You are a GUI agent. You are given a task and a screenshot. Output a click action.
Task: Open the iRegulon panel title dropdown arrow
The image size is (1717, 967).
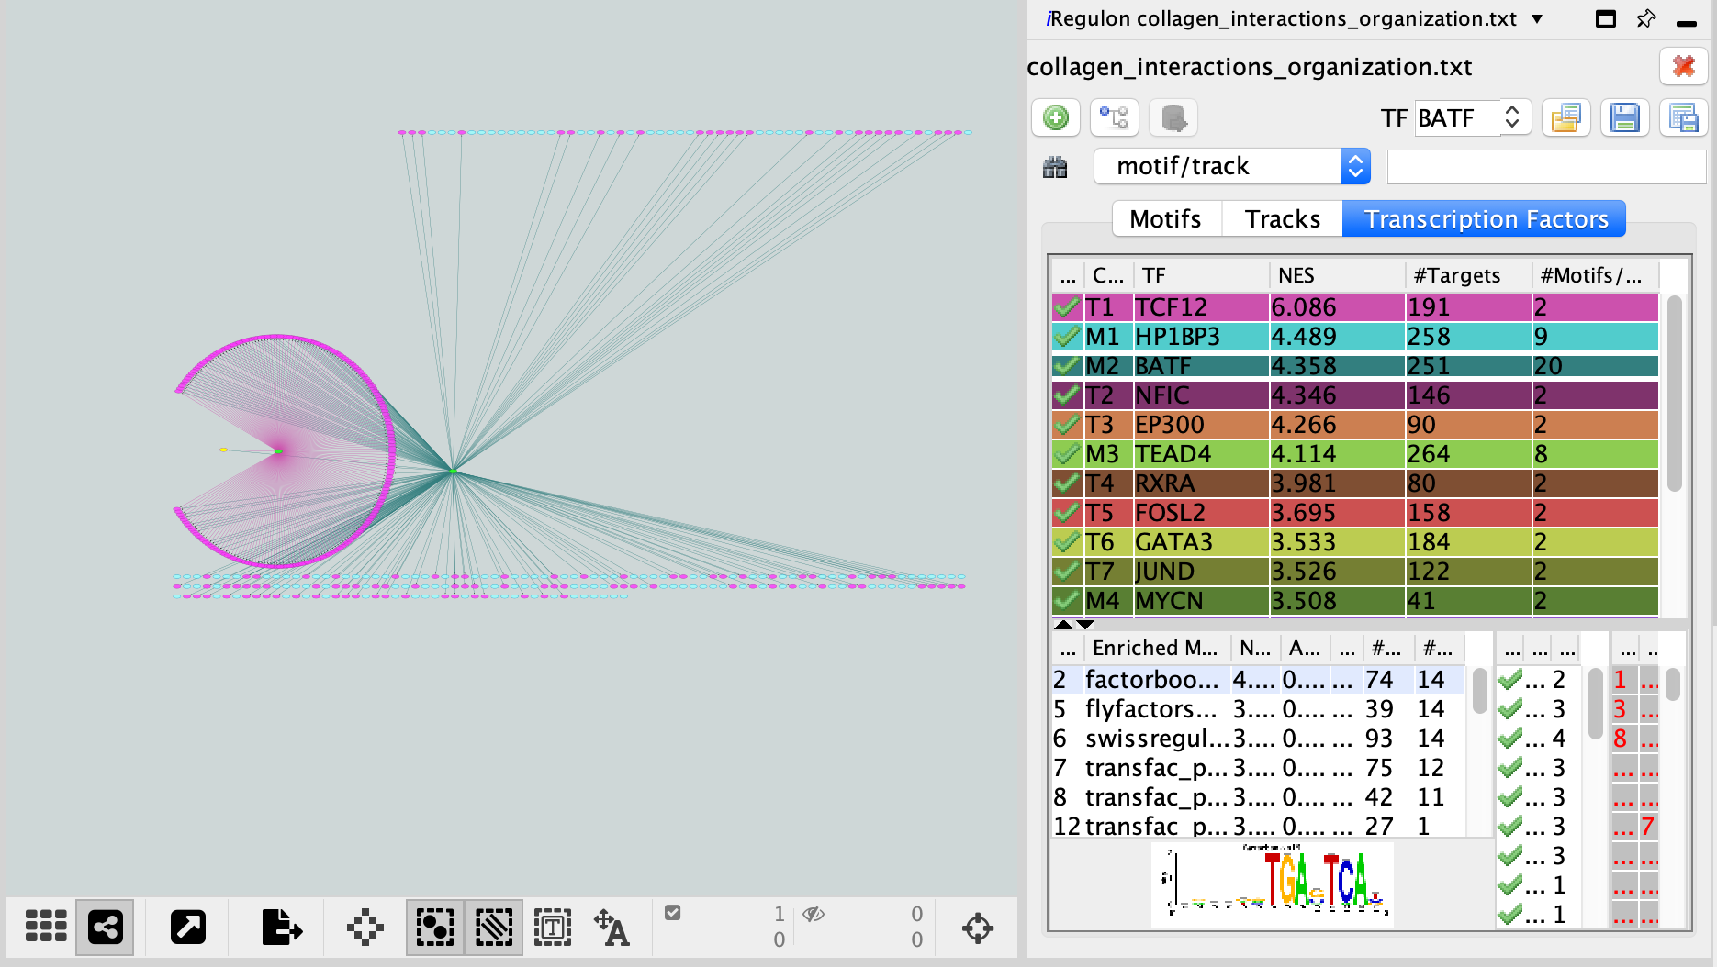click(x=1537, y=18)
